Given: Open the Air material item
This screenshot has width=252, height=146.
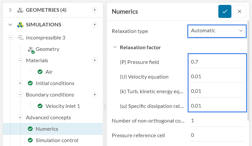Looking at the screenshot, I should click(49, 72).
